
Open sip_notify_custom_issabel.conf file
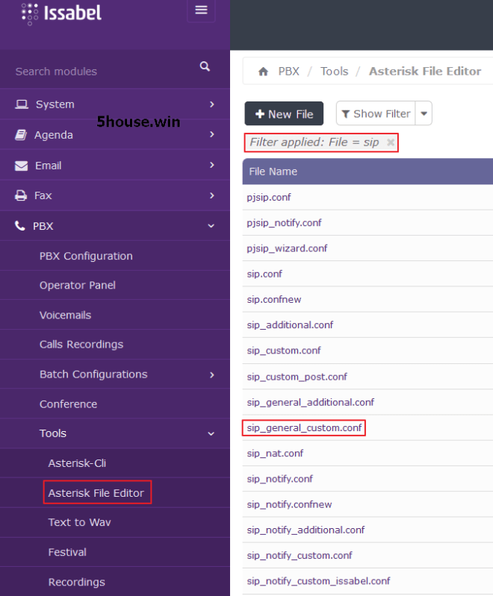[318, 581]
